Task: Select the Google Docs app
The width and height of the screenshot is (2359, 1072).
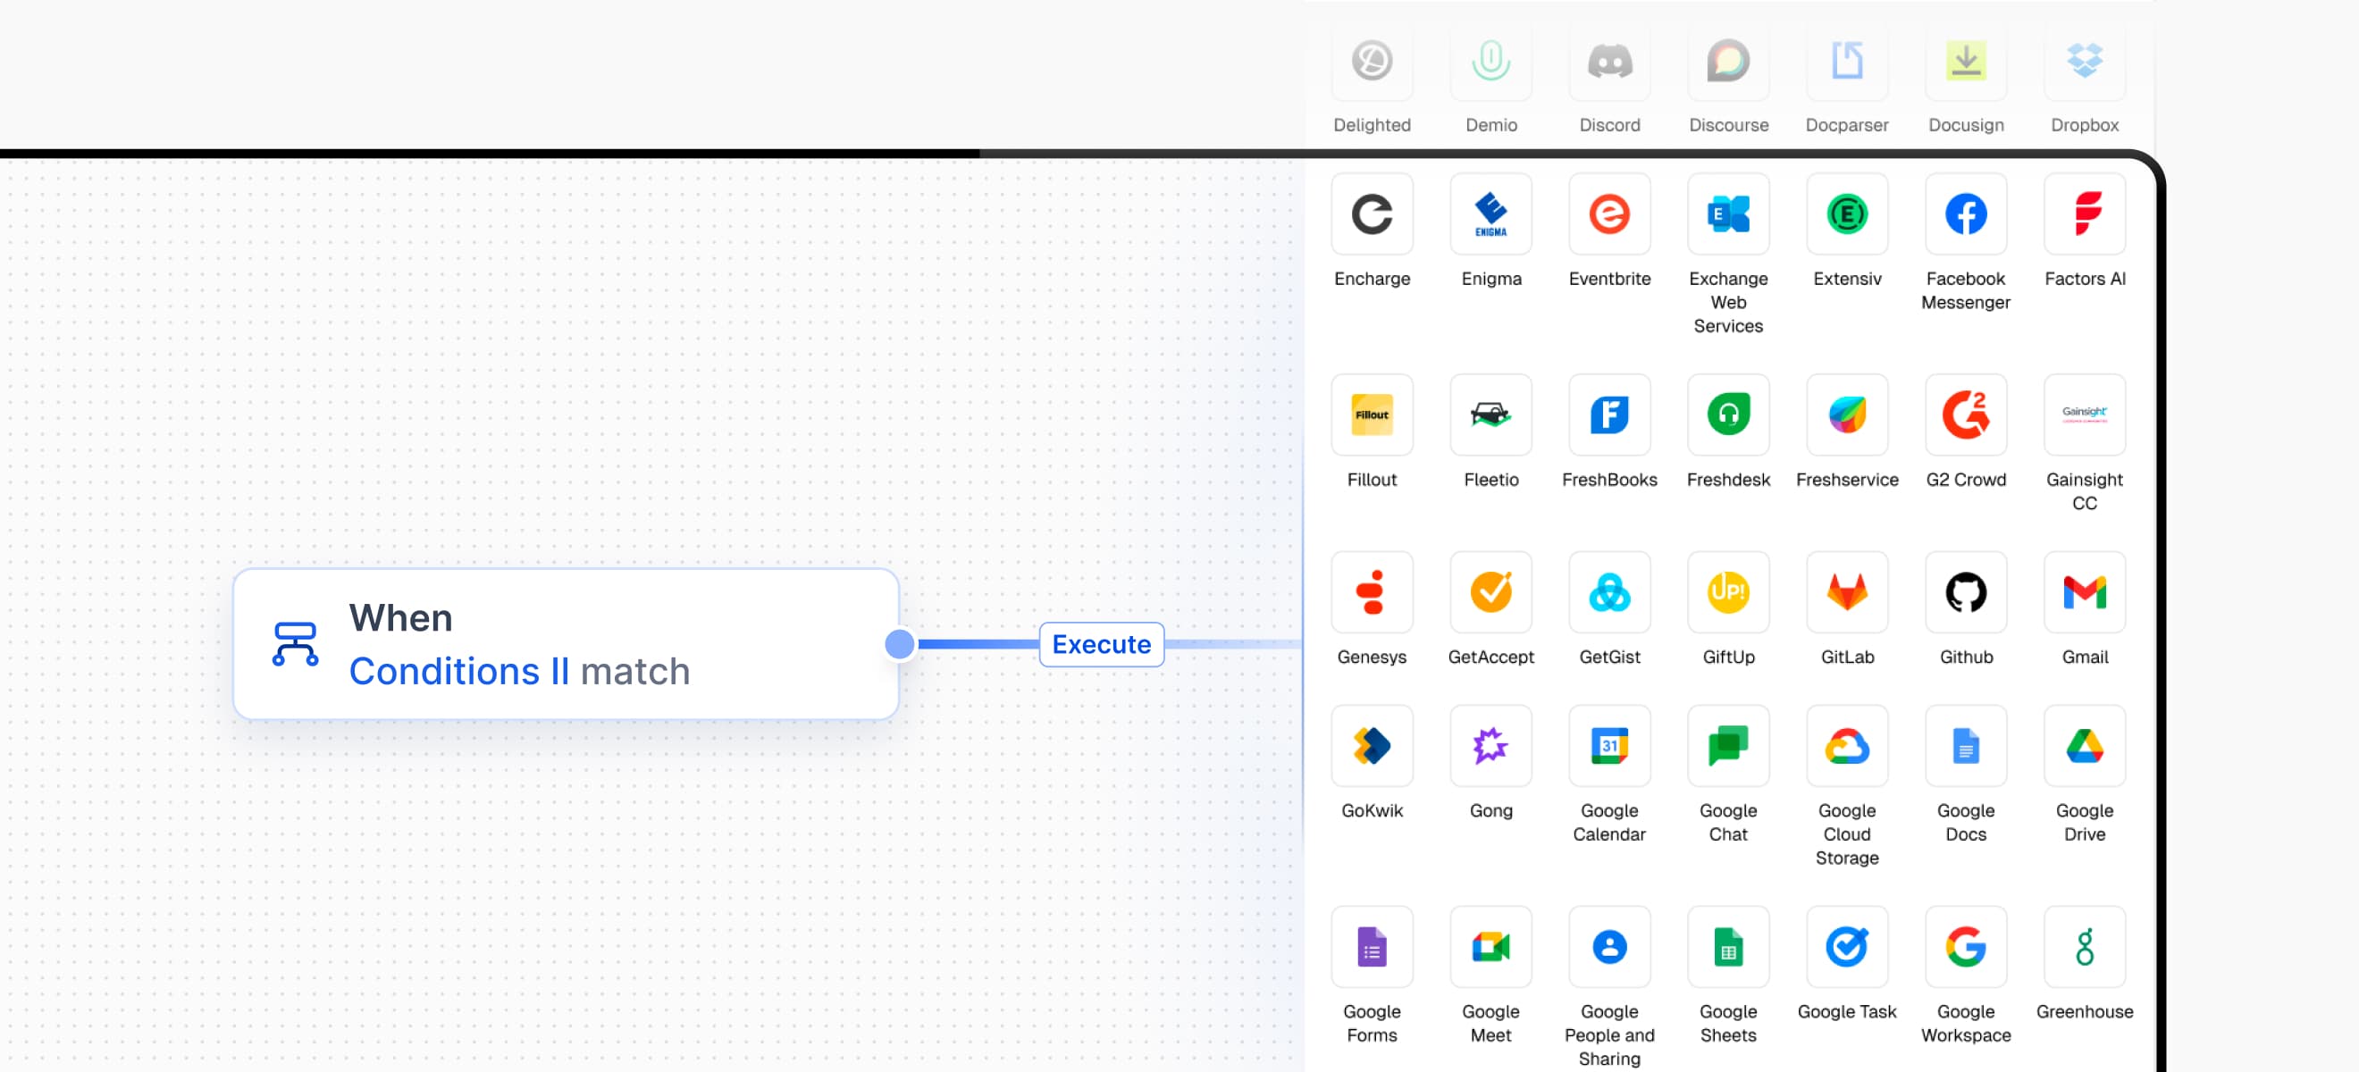Action: (1965, 746)
